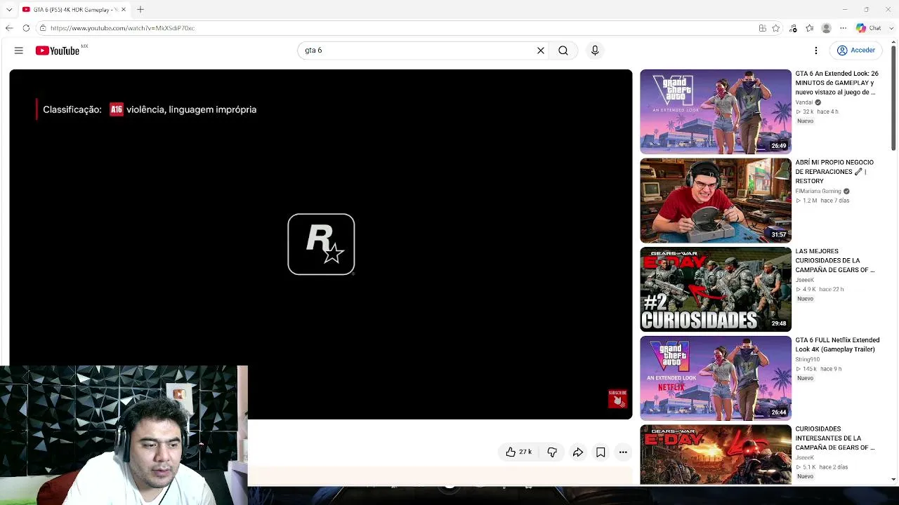Click the #2 CURIOSIDADES Gears of War thumbnail
Screen dimensions: 899x505
(716, 289)
